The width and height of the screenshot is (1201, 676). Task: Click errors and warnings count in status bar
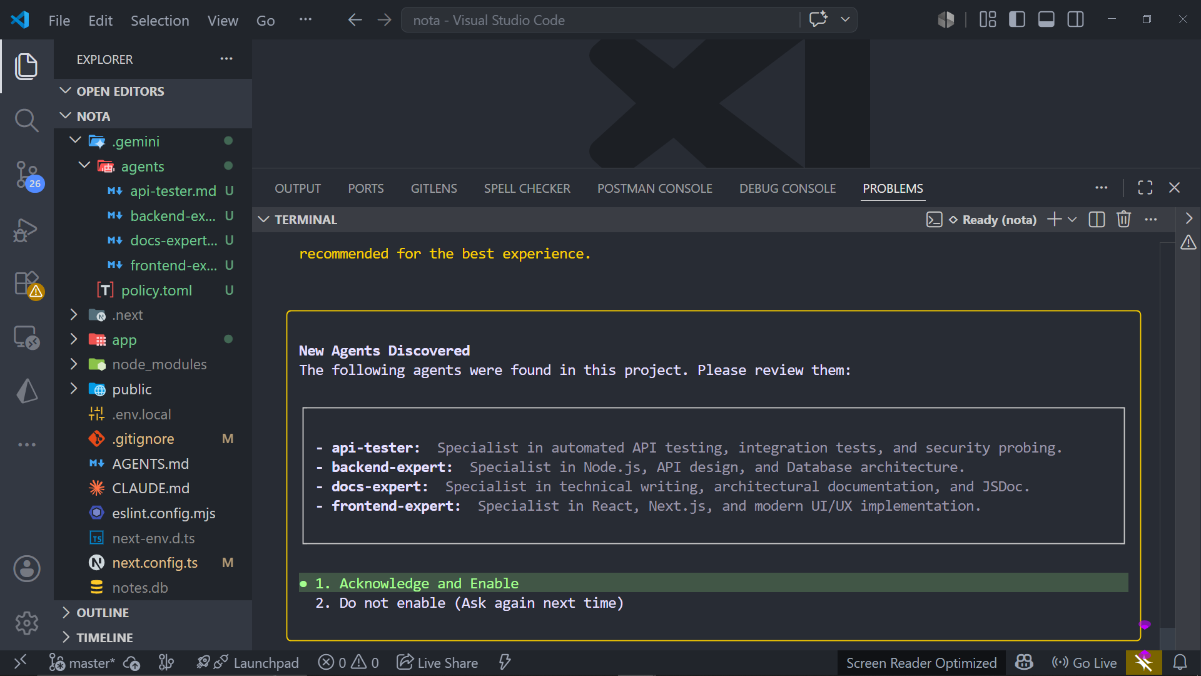(x=348, y=662)
